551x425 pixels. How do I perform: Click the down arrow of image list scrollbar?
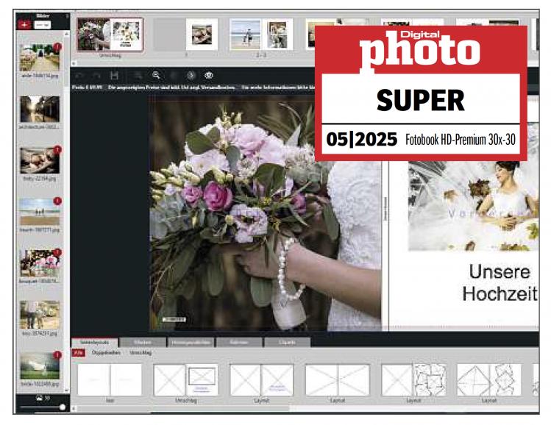66,390
